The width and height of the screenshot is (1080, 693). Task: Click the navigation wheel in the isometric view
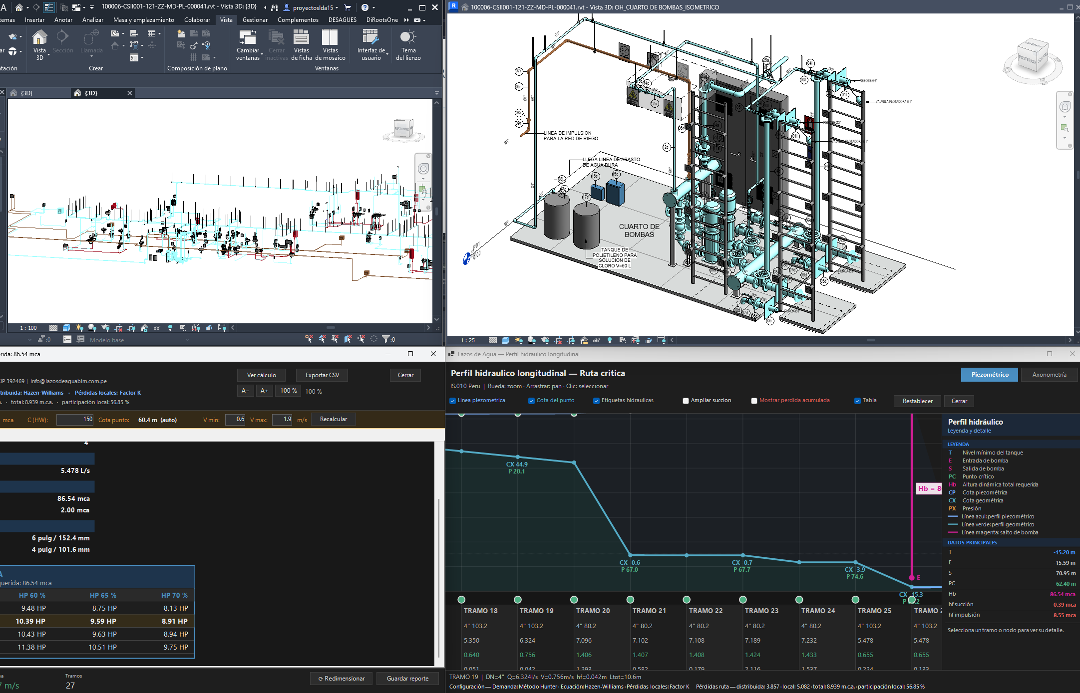pyautogui.click(x=1065, y=107)
